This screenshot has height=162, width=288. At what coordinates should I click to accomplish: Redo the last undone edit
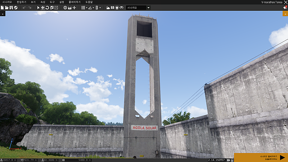(x=30, y=8)
